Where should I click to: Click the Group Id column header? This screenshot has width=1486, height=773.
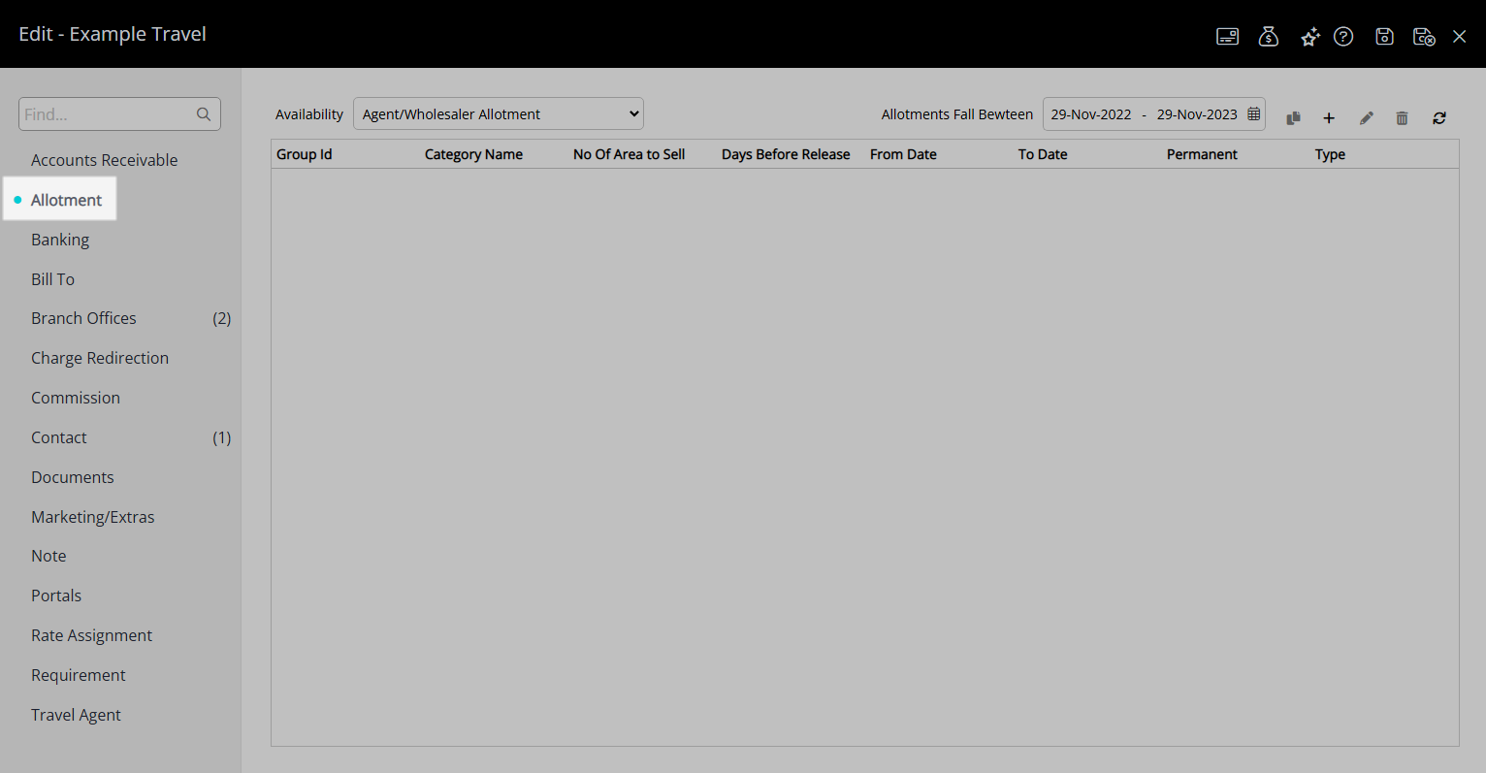coord(305,154)
